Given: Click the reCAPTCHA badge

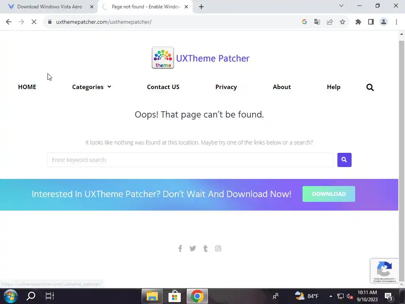Looking at the screenshot, I should [384, 271].
